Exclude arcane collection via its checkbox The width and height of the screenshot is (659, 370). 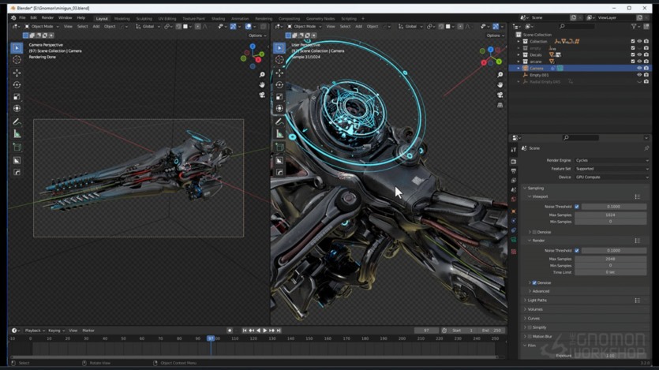632,62
